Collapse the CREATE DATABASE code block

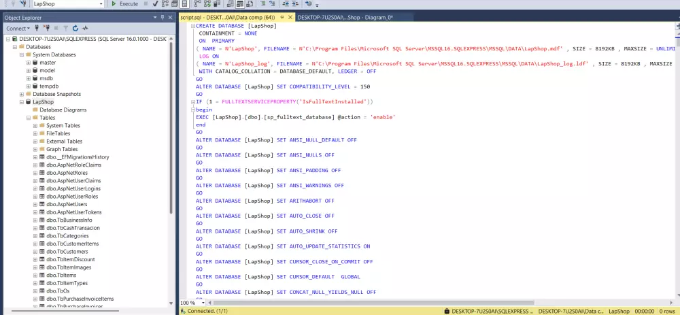tap(192, 26)
